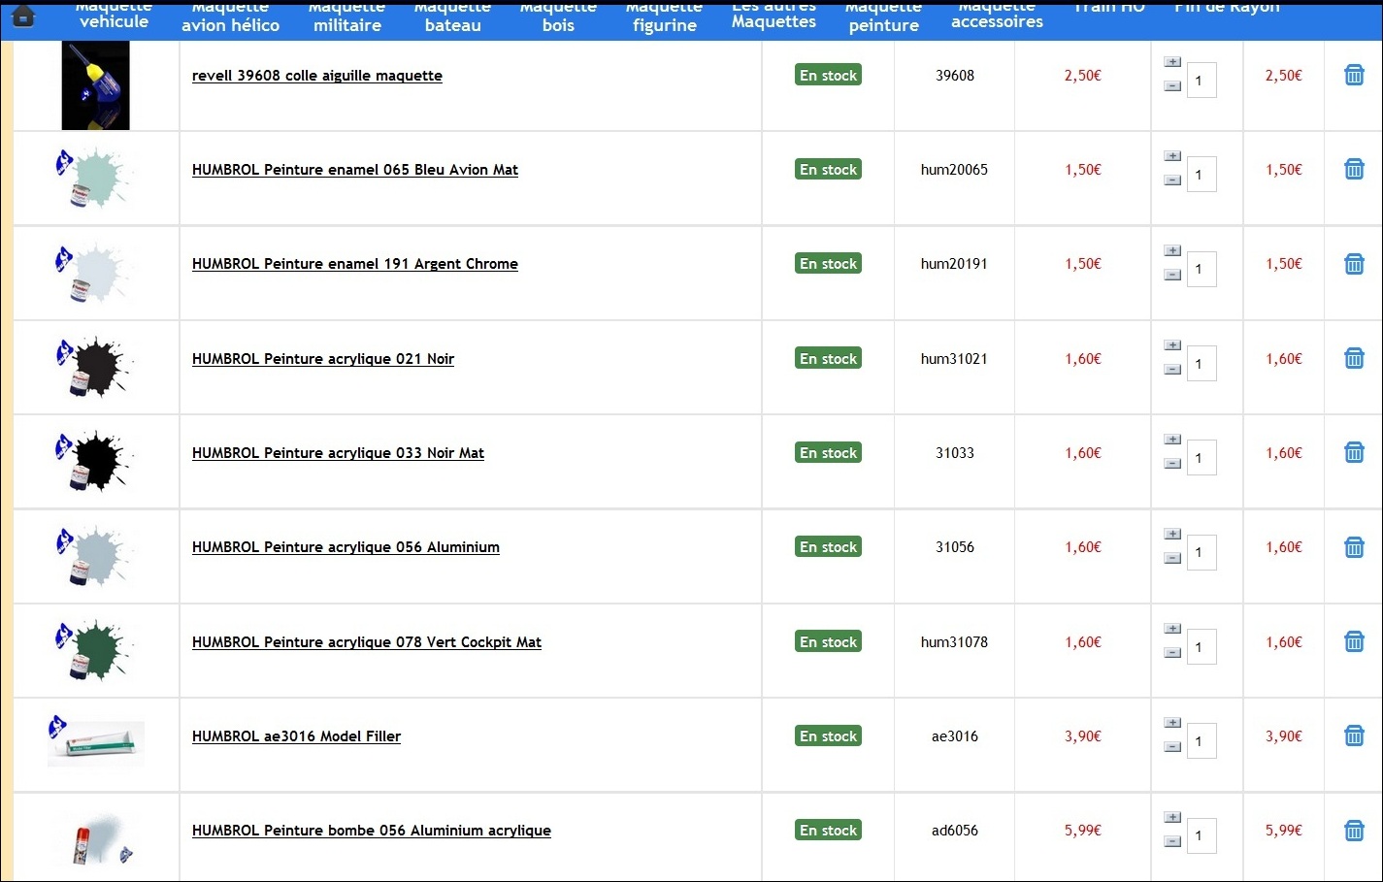Open the Maquette avion hélico menu
The image size is (1383, 882).
(x=230, y=17)
